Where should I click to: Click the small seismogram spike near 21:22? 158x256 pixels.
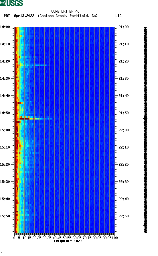pos(145,66)
